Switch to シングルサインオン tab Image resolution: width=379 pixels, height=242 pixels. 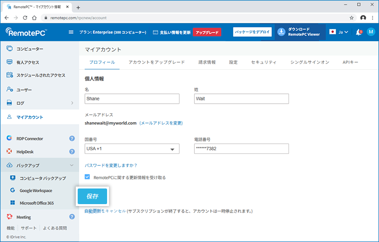tap(310, 63)
